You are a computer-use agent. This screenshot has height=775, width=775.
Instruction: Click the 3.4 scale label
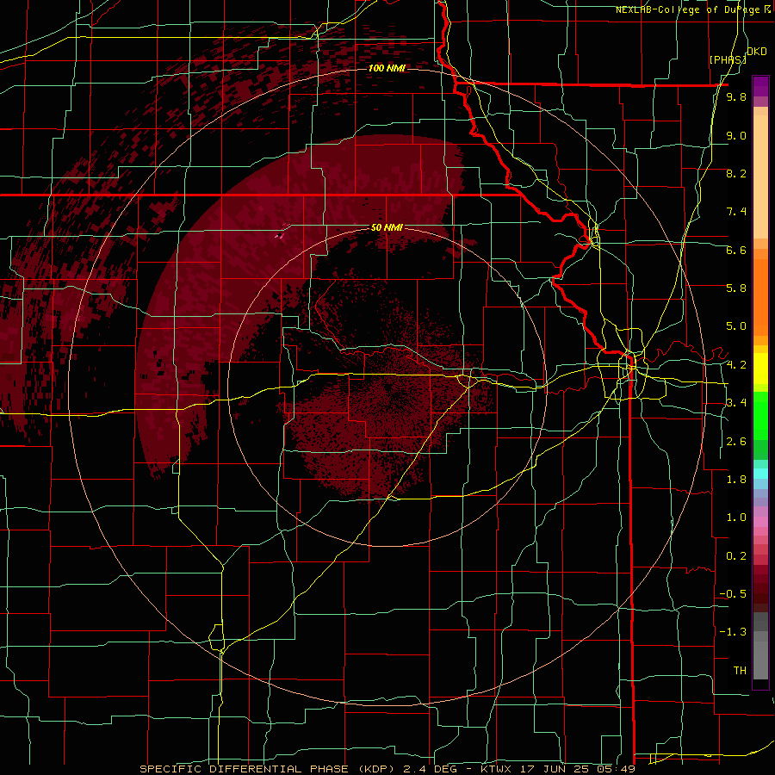pyautogui.click(x=736, y=402)
